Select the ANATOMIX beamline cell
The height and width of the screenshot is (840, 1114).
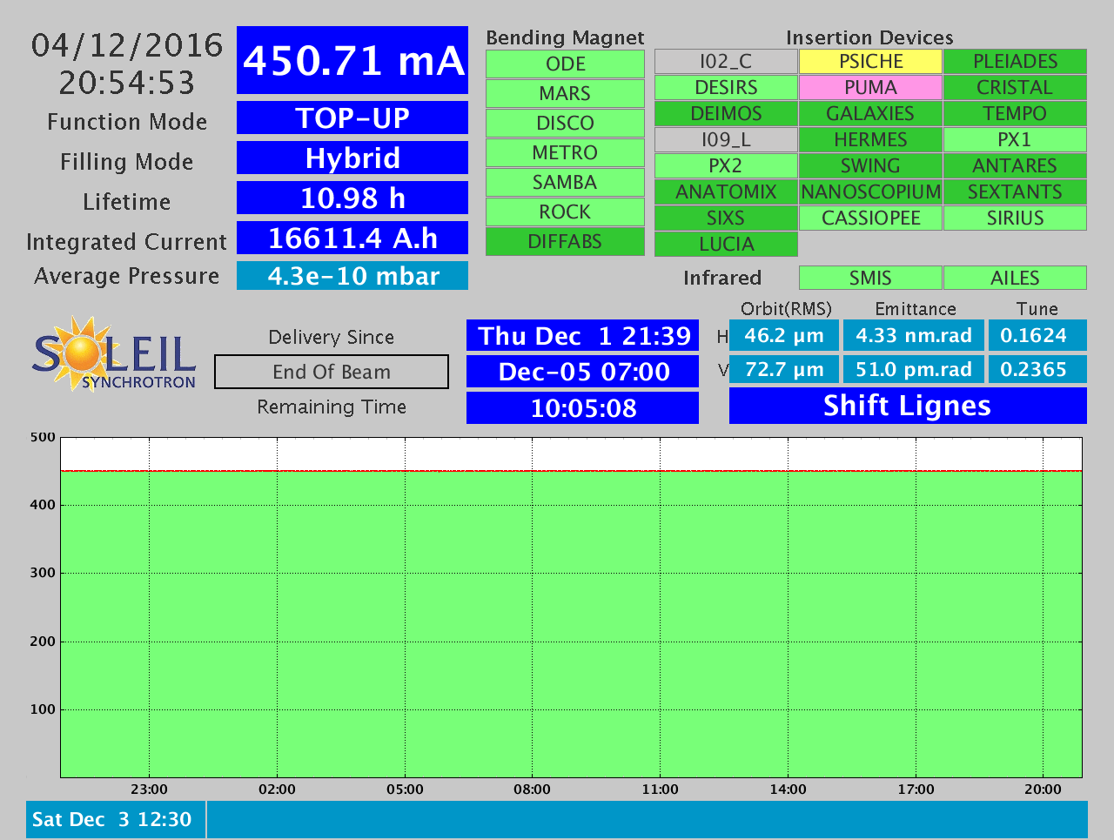pos(726,192)
